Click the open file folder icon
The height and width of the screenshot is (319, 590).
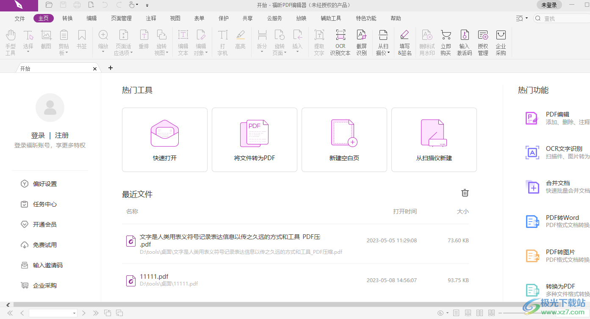pos(49,5)
